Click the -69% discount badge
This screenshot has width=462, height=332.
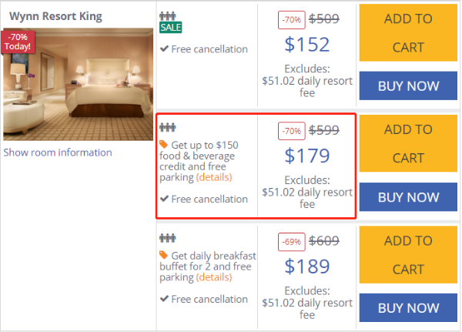(291, 242)
